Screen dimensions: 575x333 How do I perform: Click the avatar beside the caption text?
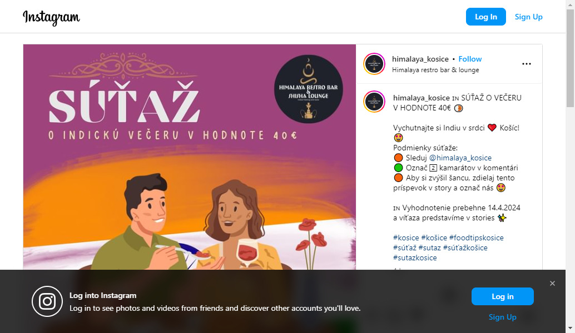374,102
